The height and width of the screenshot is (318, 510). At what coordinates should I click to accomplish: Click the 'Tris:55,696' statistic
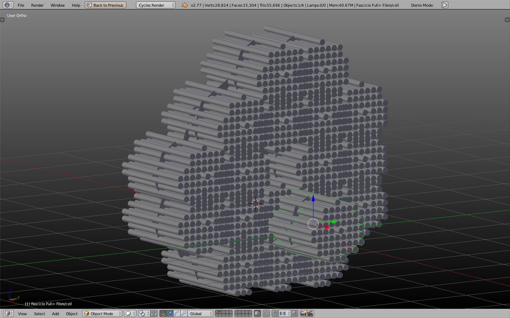[270, 5]
